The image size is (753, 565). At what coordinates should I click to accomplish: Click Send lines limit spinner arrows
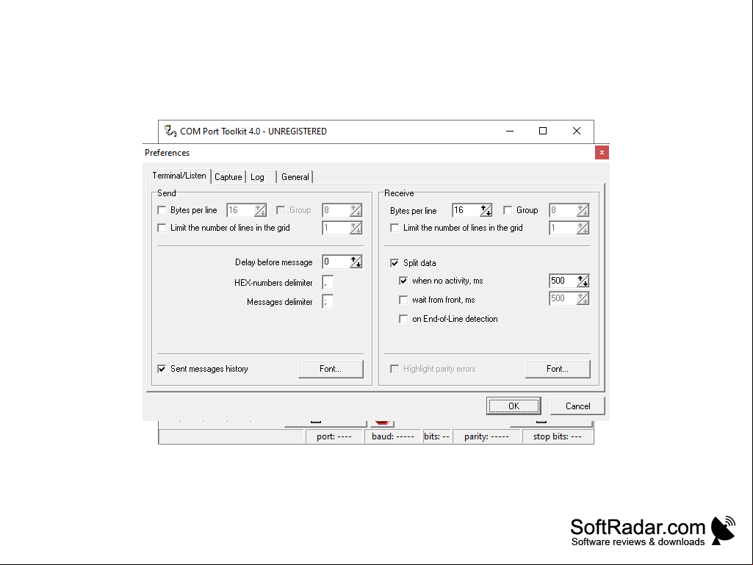point(356,228)
